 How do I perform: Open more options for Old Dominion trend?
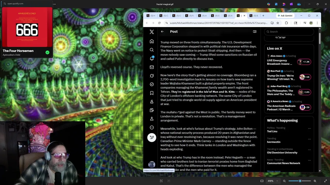pos(309,150)
